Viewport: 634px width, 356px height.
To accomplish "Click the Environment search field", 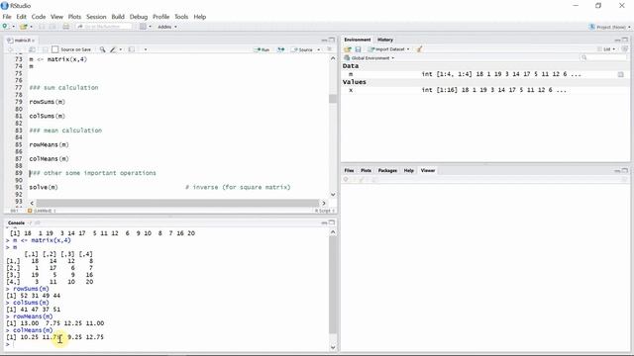I will [604, 57].
